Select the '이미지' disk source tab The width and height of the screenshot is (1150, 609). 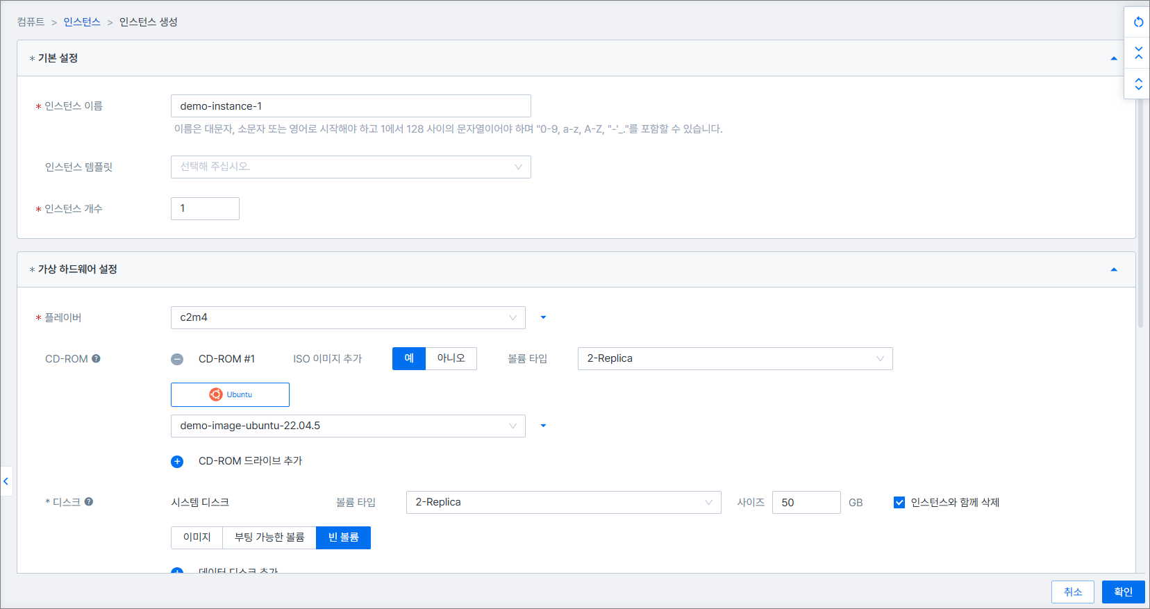point(197,537)
